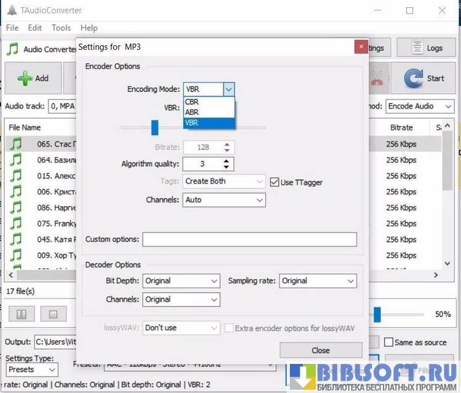Select the first music note file icon
Screen dimensions: 461x393
tap(15, 143)
